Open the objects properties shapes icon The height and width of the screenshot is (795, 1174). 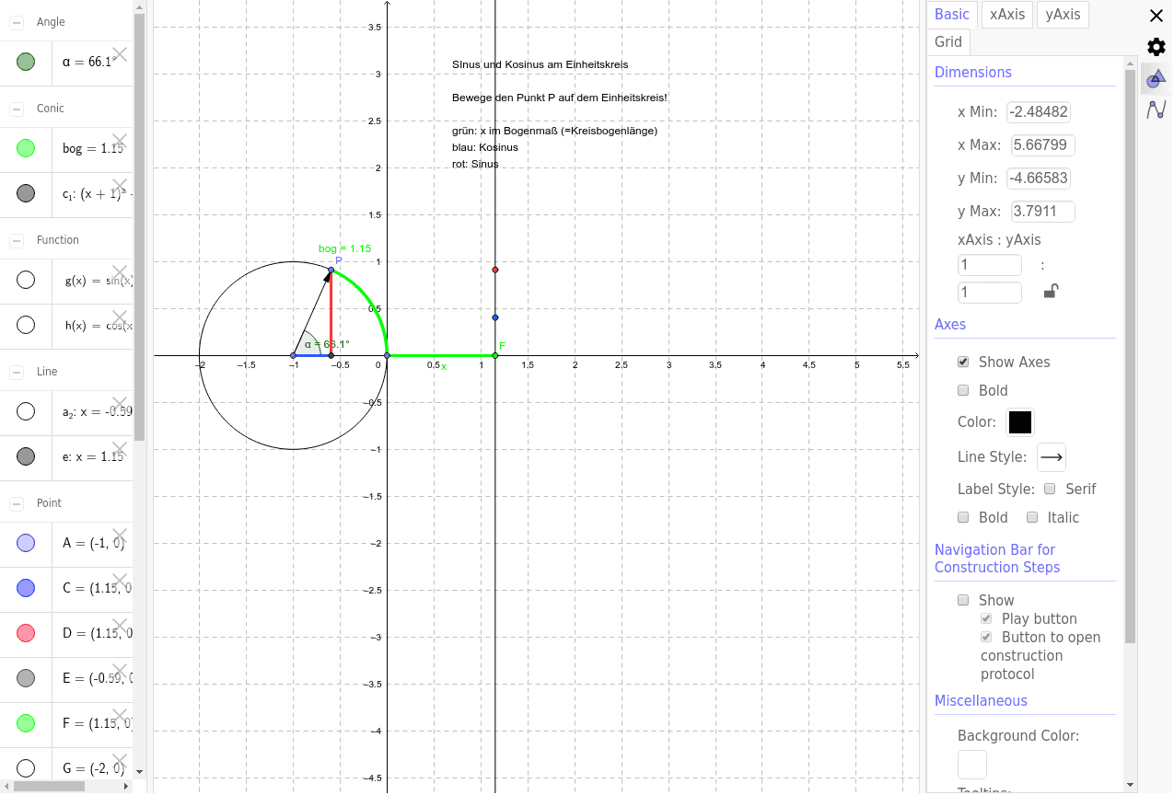(x=1157, y=80)
